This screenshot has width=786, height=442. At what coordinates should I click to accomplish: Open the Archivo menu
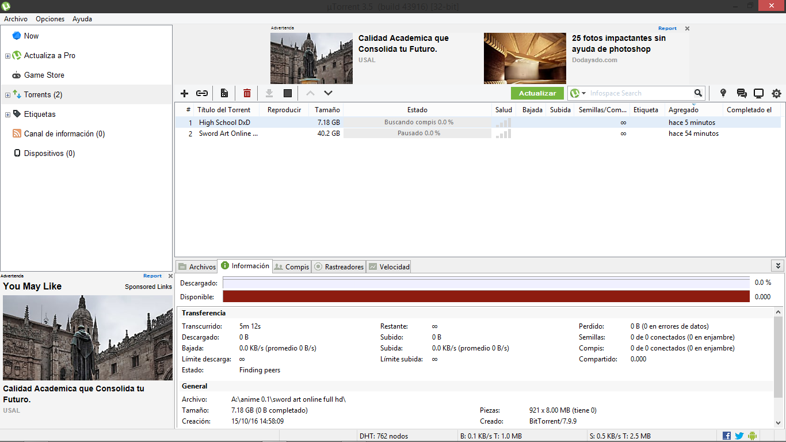click(x=16, y=19)
